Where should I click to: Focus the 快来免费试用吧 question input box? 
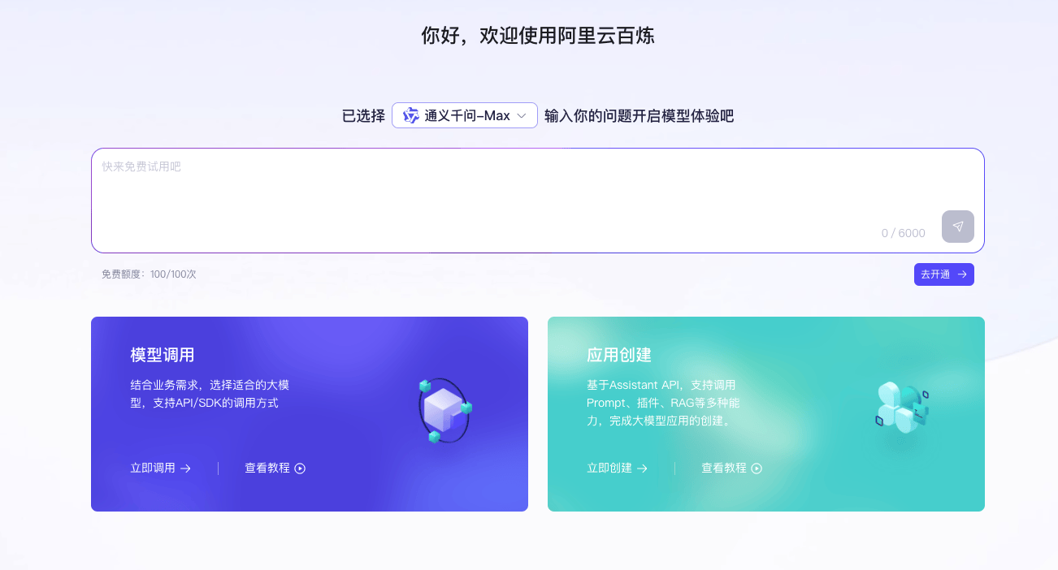537,201
